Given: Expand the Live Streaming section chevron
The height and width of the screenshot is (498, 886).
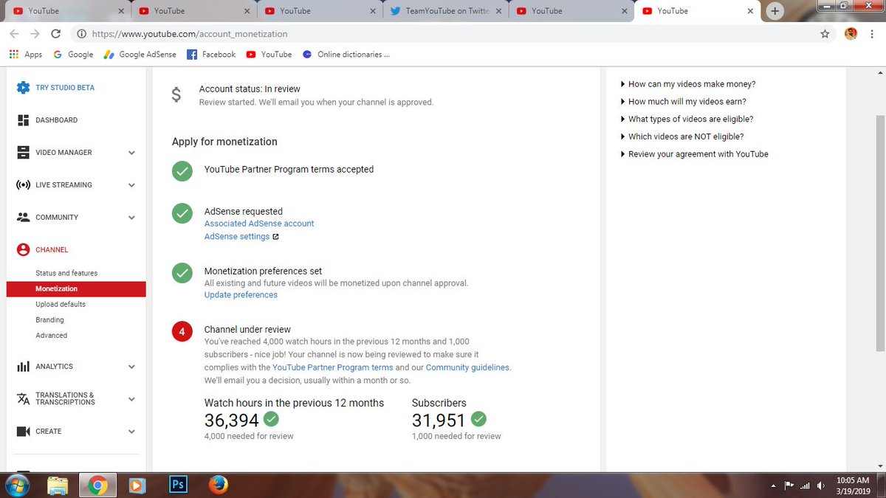Looking at the screenshot, I should (x=131, y=185).
